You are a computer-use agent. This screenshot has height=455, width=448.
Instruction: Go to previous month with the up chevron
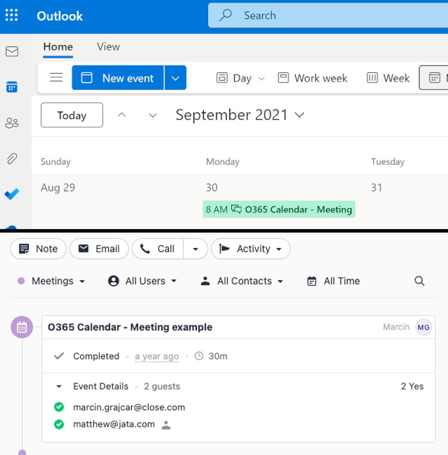[x=122, y=115]
